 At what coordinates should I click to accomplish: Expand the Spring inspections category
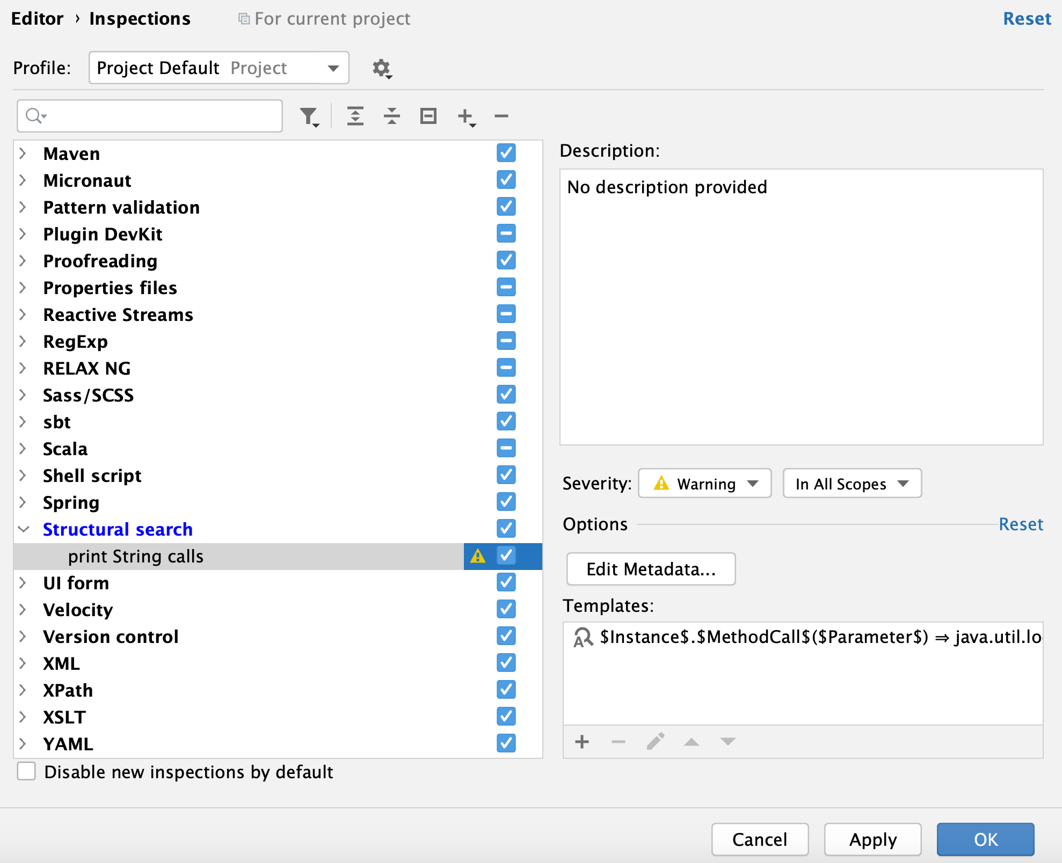tap(25, 502)
